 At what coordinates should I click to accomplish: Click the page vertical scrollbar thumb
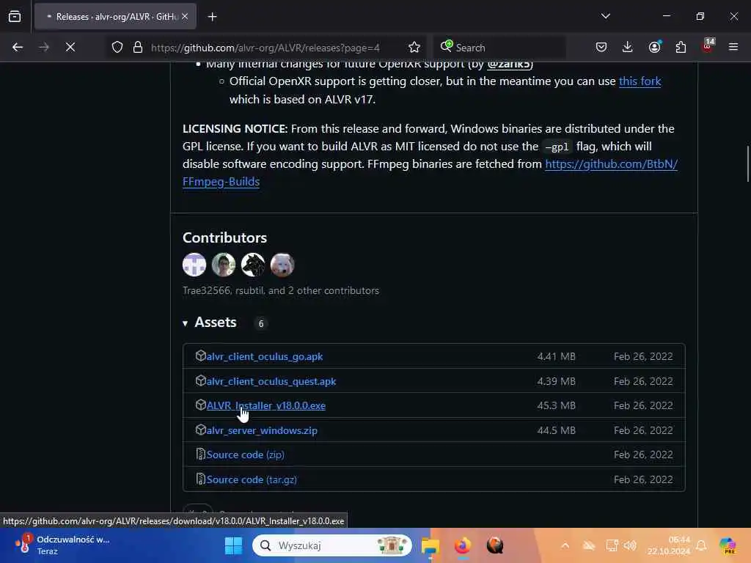(x=747, y=163)
